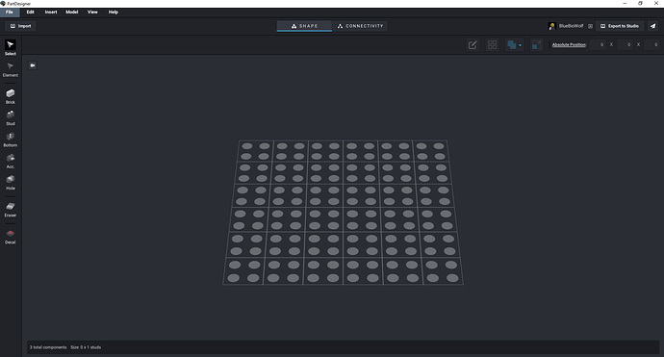Click the second position value field
Viewport: 664px width, 357px height.
point(625,44)
